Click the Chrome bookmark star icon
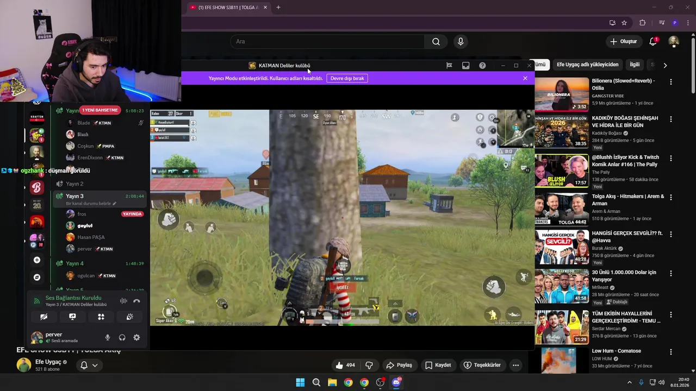Screen dimensions: 696x391 pyautogui.click(x=624, y=23)
